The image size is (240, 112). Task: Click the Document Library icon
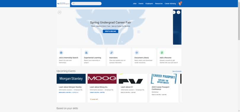(137, 53)
